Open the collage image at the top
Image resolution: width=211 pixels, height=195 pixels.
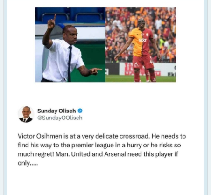point(105,45)
